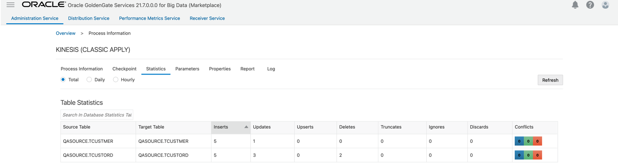
Task: Click the Upserts column header
Action: click(x=315, y=127)
